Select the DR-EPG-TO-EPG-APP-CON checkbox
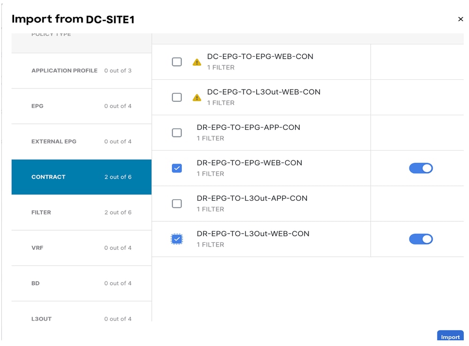 tap(177, 133)
